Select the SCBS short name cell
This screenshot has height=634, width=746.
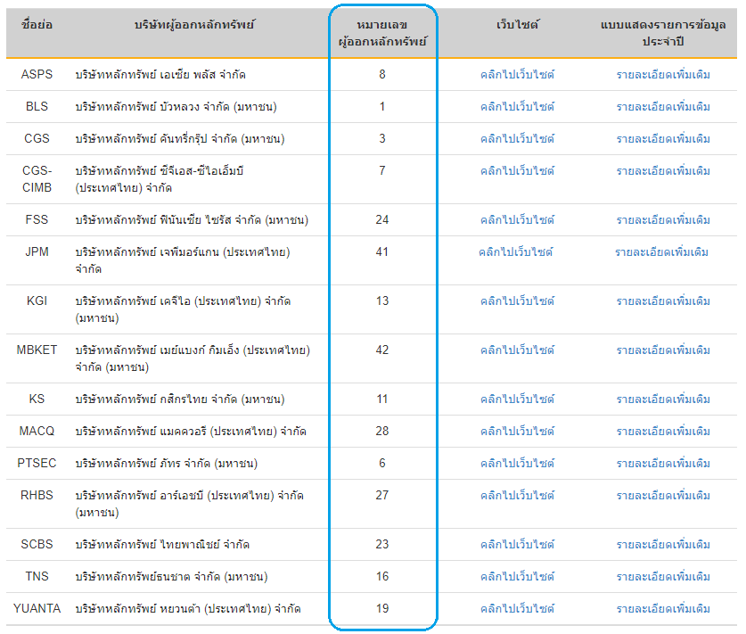click(x=37, y=545)
